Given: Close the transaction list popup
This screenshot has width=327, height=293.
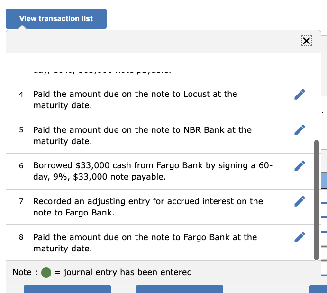Looking at the screenshot, I should [x=307, y=41].
